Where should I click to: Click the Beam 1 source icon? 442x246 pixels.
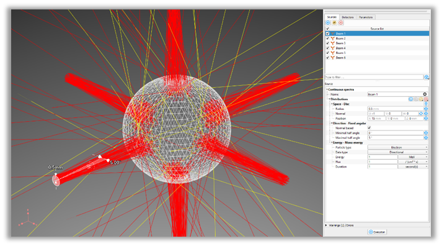(x=333, y=34)
